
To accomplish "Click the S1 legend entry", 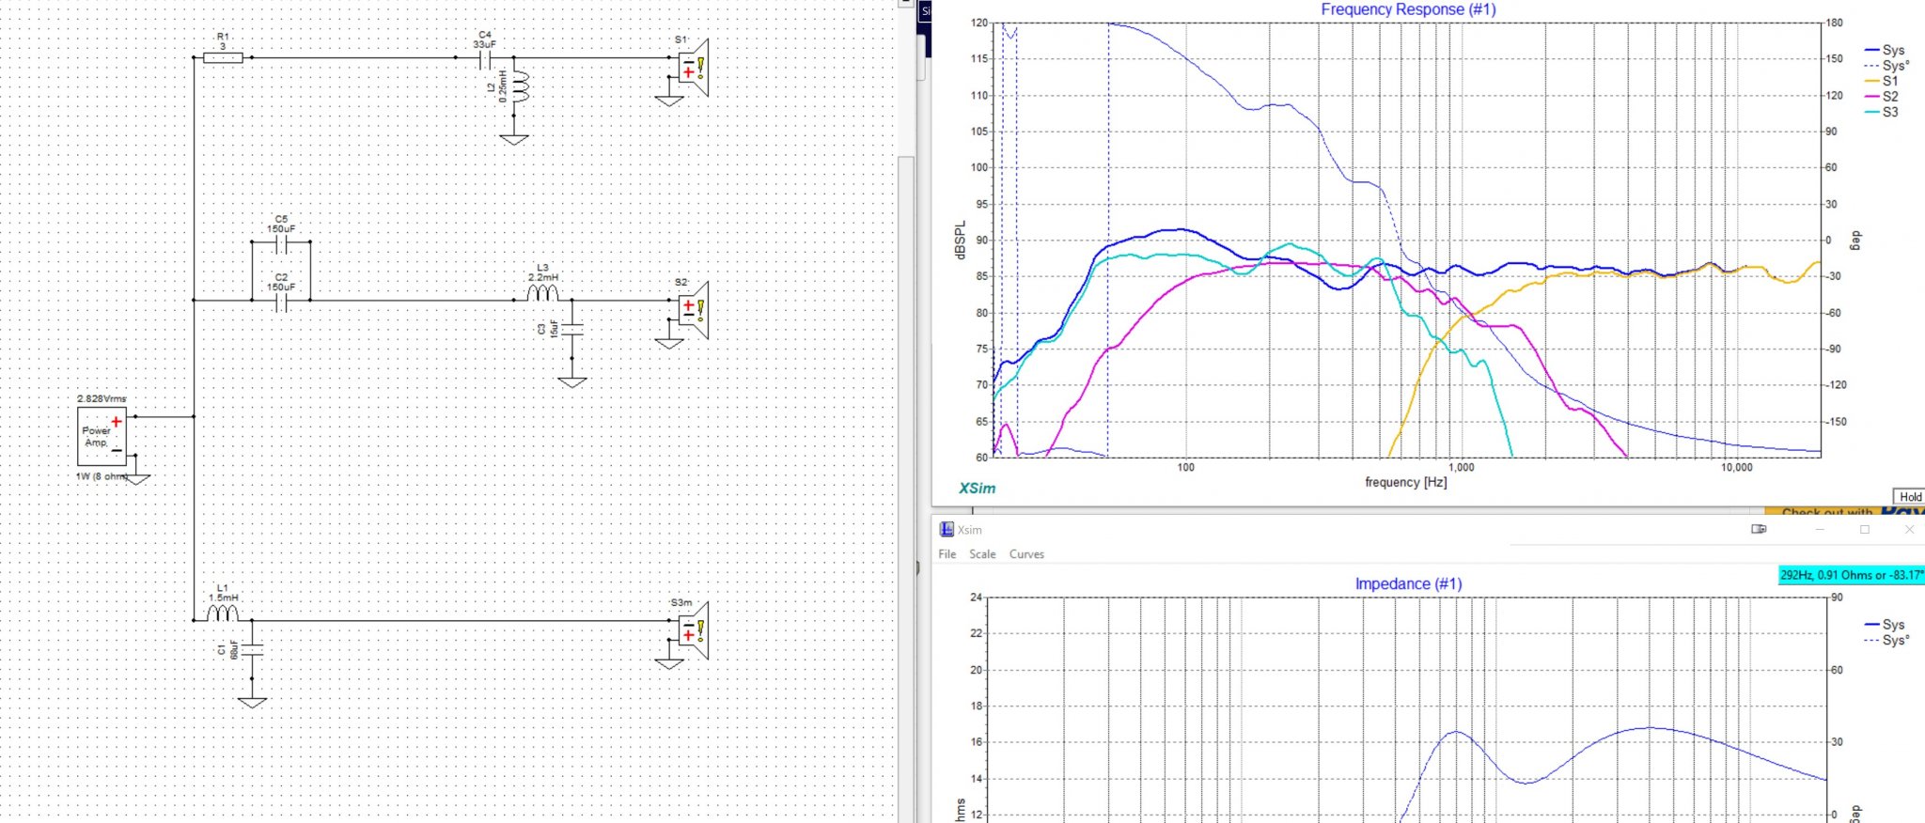I will 1882,81.
